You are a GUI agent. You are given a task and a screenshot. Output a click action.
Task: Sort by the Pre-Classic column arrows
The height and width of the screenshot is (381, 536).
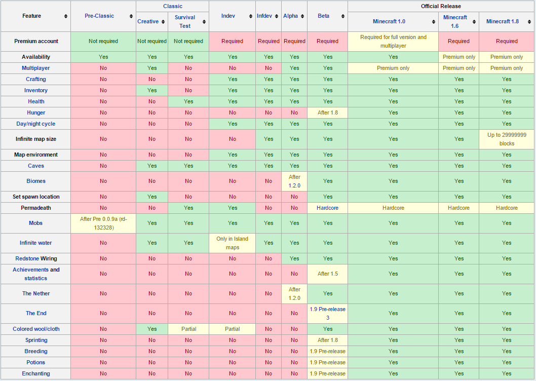tap(131, 16)
